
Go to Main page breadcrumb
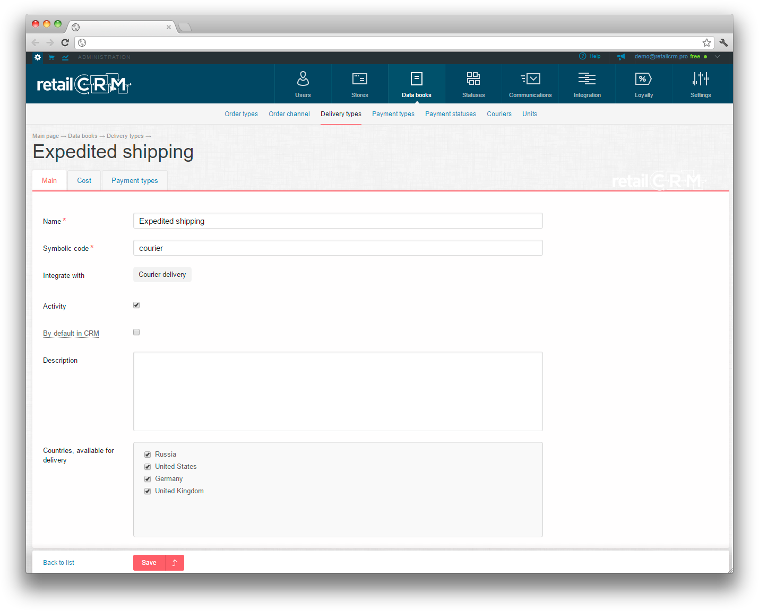tap(46, 136)
